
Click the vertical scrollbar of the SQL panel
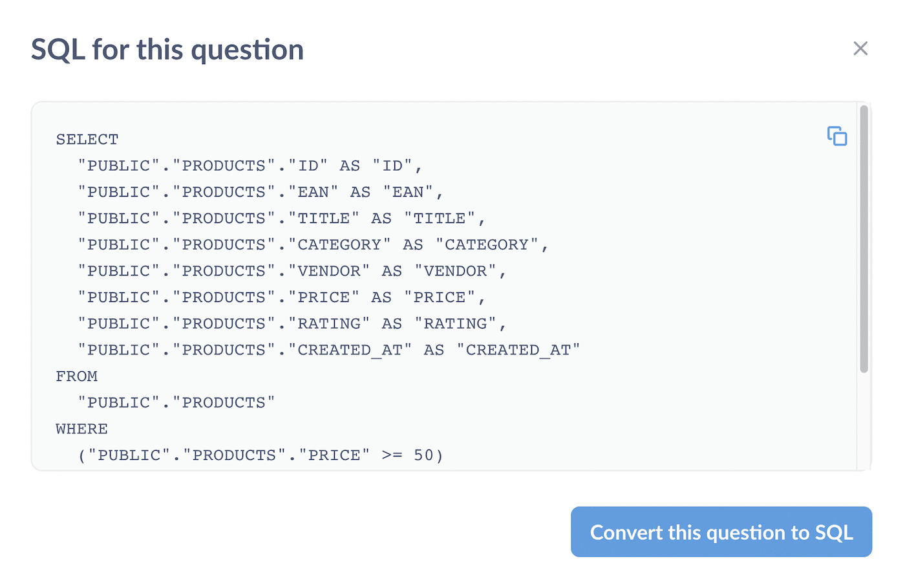(x=865, y=239)
